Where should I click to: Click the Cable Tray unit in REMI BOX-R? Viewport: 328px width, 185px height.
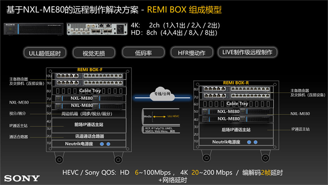point(237,104)
